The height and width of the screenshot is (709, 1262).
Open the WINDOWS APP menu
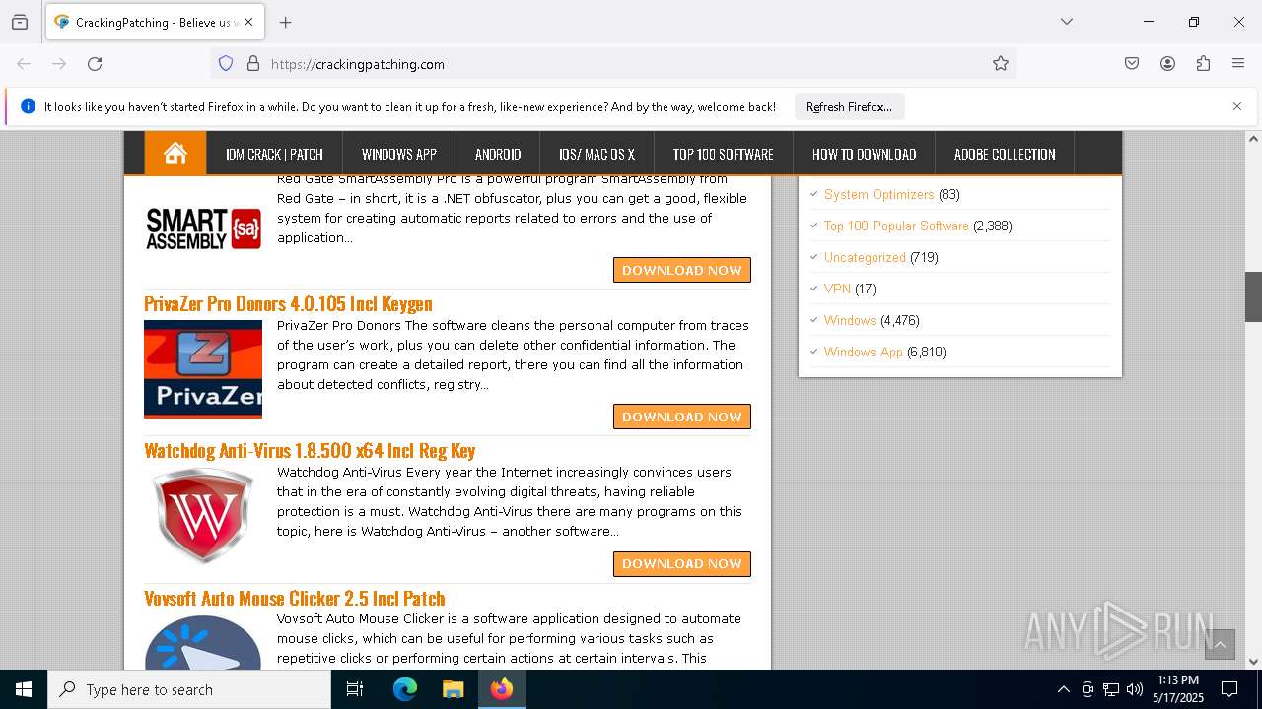398,154
